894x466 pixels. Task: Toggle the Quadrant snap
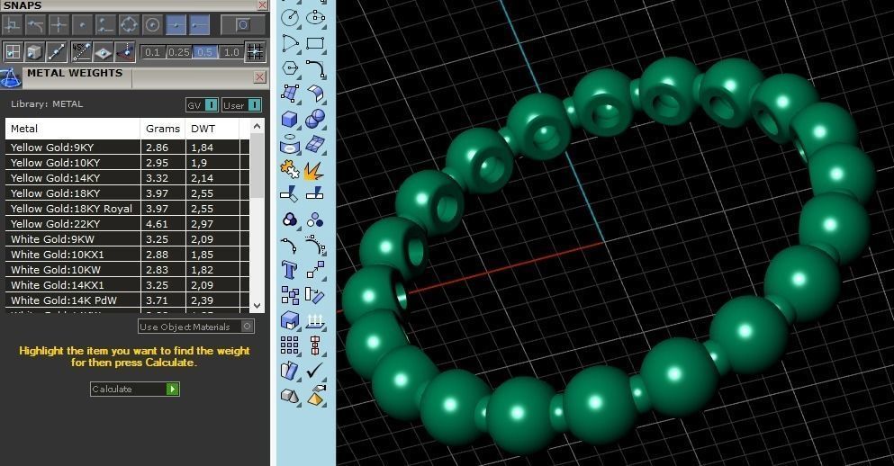129,25
